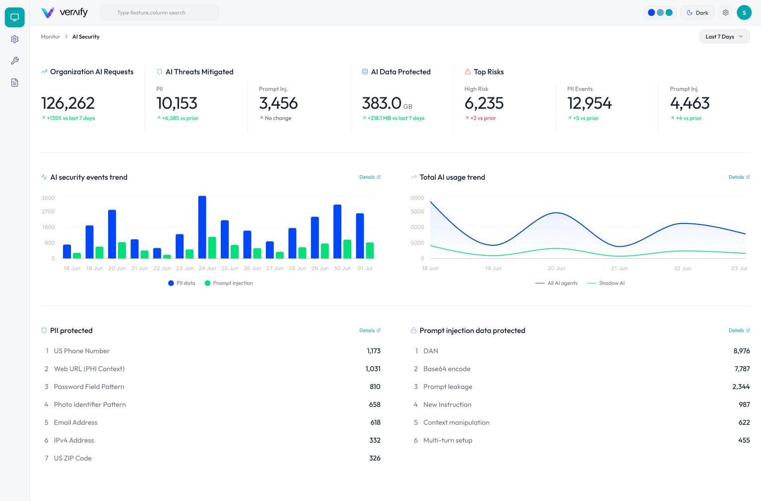Click the Verify logo
Viewport: 761px width, 501px height.
click(64, 12)
